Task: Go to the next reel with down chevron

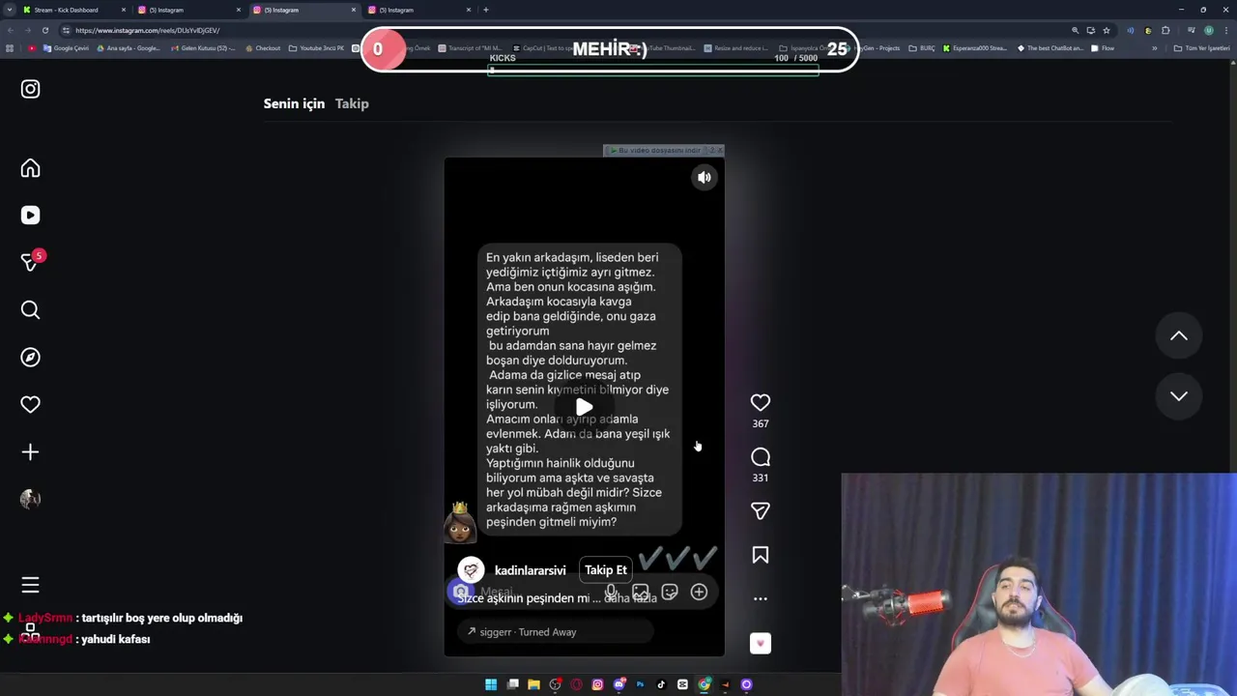Action: (x=1179, y=395)
